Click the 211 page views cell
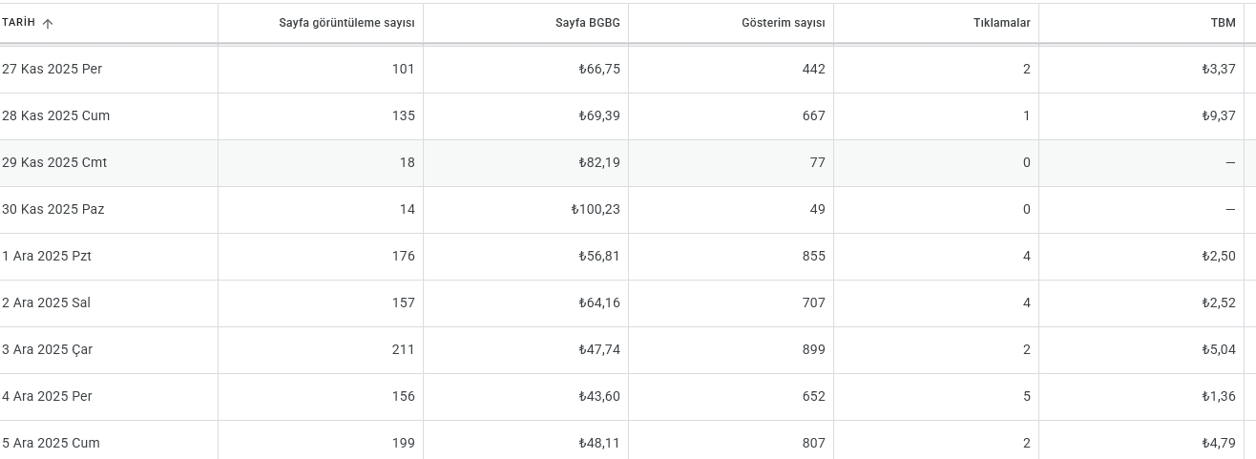The height and width of the screenshot is (459, 1256). pyautogui.click(x=404, y=349)
